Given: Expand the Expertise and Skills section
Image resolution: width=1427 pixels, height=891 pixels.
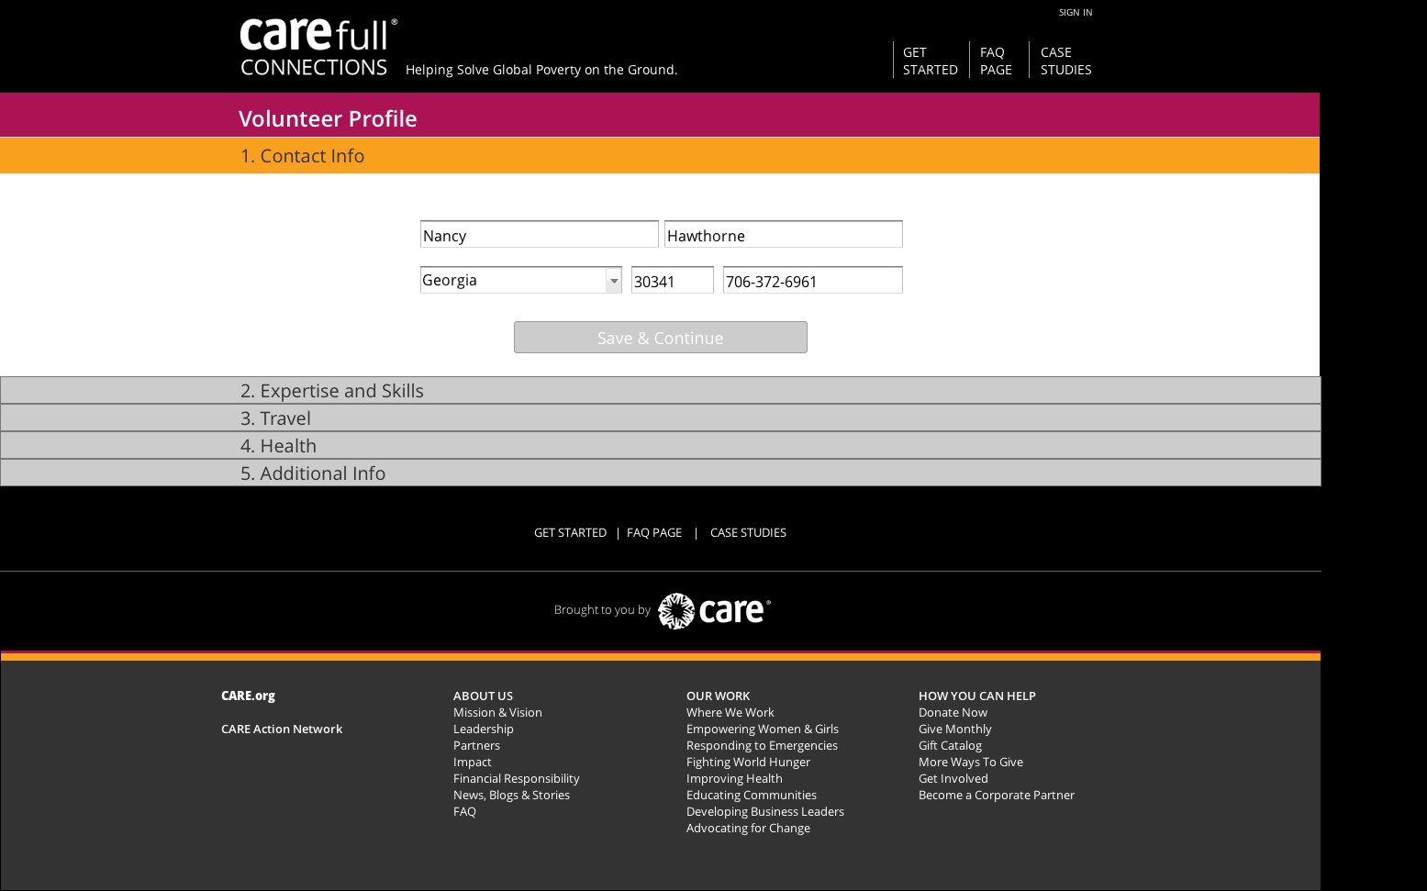Looking at the screenshot, I should [x=661, y=390].
